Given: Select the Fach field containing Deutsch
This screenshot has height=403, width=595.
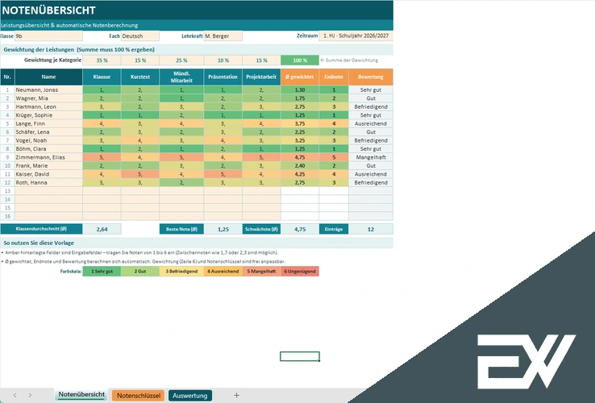Looking at the screenshot, I should [140, 36].
